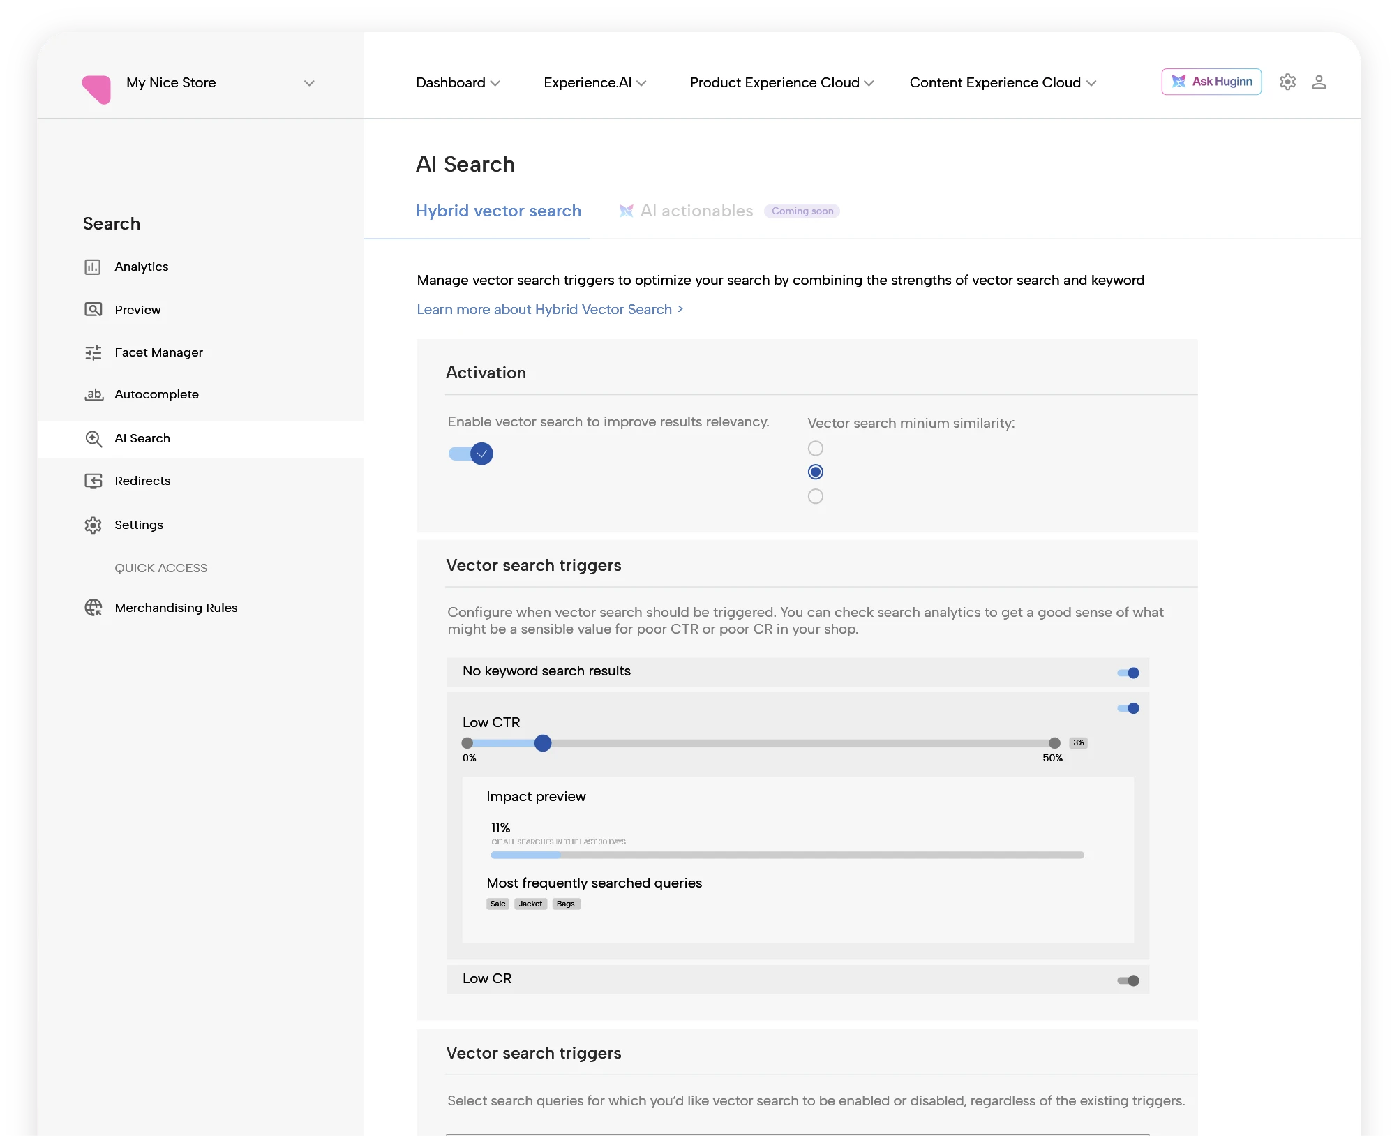Viewport: 1399px width, 1136px height.
Task: Toggle the Low CTR trigger switch
Action: pos(1128,709)
